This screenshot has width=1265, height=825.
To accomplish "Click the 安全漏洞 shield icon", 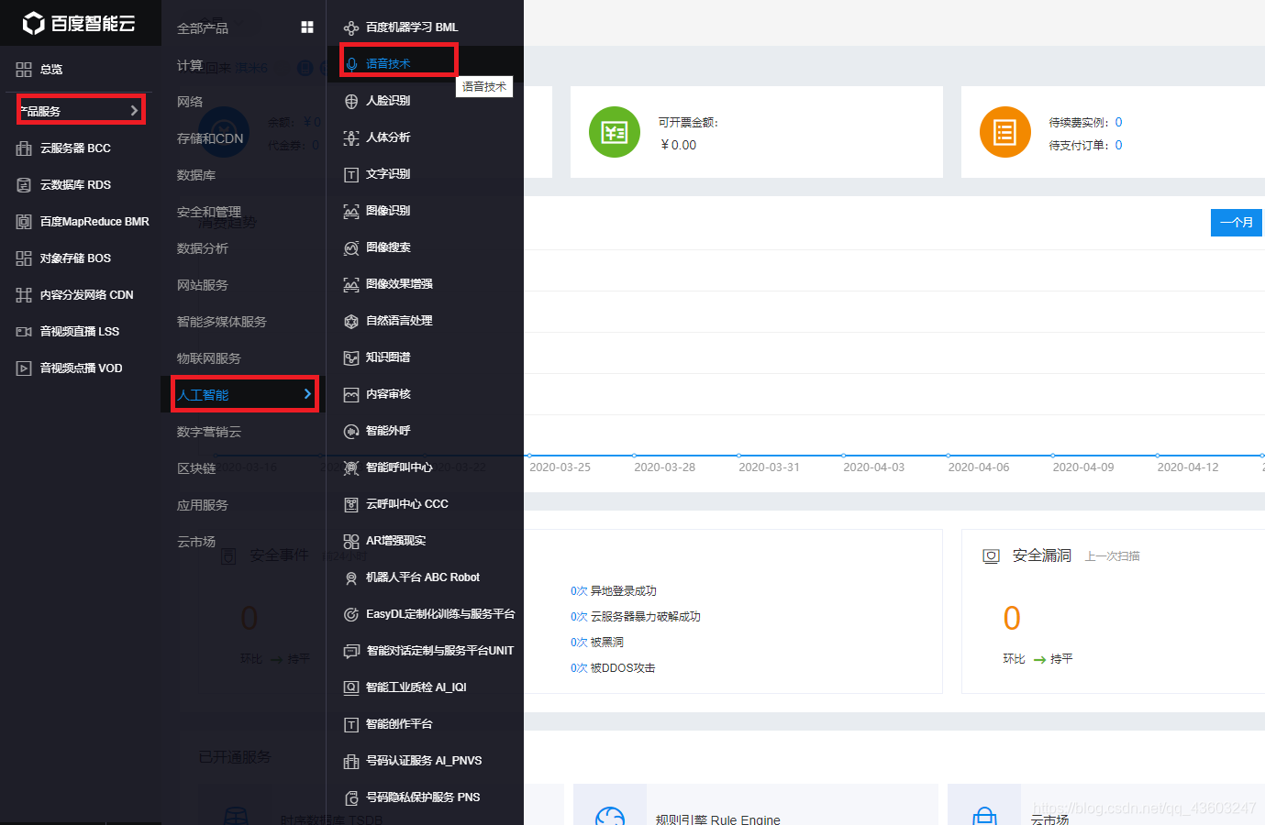I will [991, 556].
